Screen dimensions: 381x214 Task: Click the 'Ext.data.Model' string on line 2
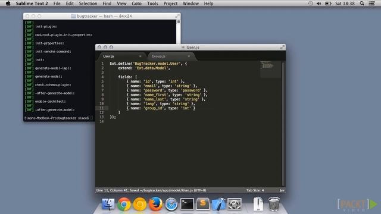[152, 68]
